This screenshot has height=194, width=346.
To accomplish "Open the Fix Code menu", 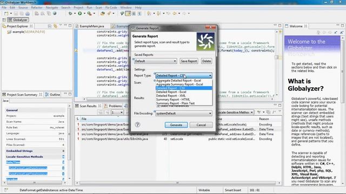I will point(111,8).
